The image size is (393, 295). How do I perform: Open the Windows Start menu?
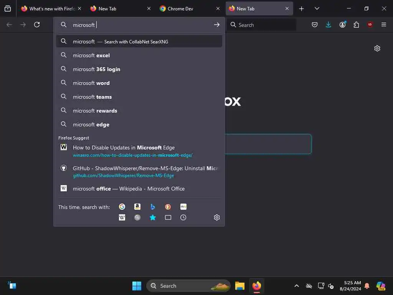pyautogui.click(x=137, y=286)
